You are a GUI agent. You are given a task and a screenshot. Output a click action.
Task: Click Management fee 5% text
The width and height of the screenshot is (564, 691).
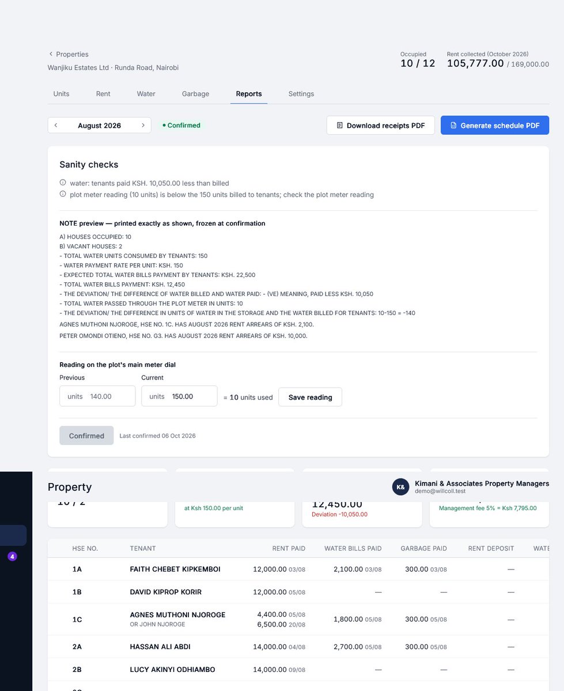pyautogui.click(x=487, y=508)
